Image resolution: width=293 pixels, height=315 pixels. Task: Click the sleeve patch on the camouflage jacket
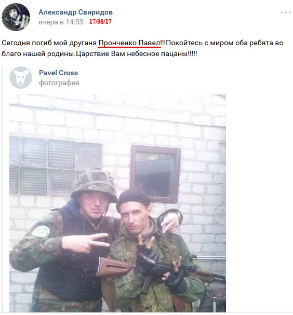[41, 231]
